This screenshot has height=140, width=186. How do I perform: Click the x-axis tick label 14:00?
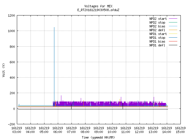[x=167, y=132]
